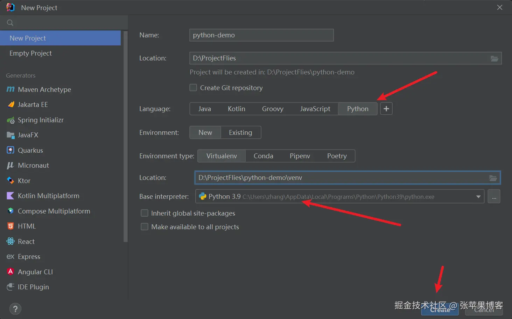Click the JavaFX folder icon
Screen dimensions: 512x319
click(10, 135)
